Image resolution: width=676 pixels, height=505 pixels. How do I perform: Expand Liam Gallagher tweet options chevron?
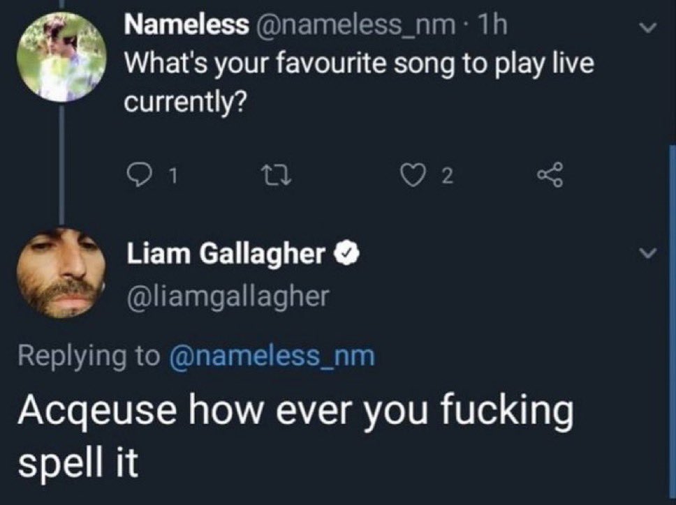pyautogui.click(x=648, y=254)
